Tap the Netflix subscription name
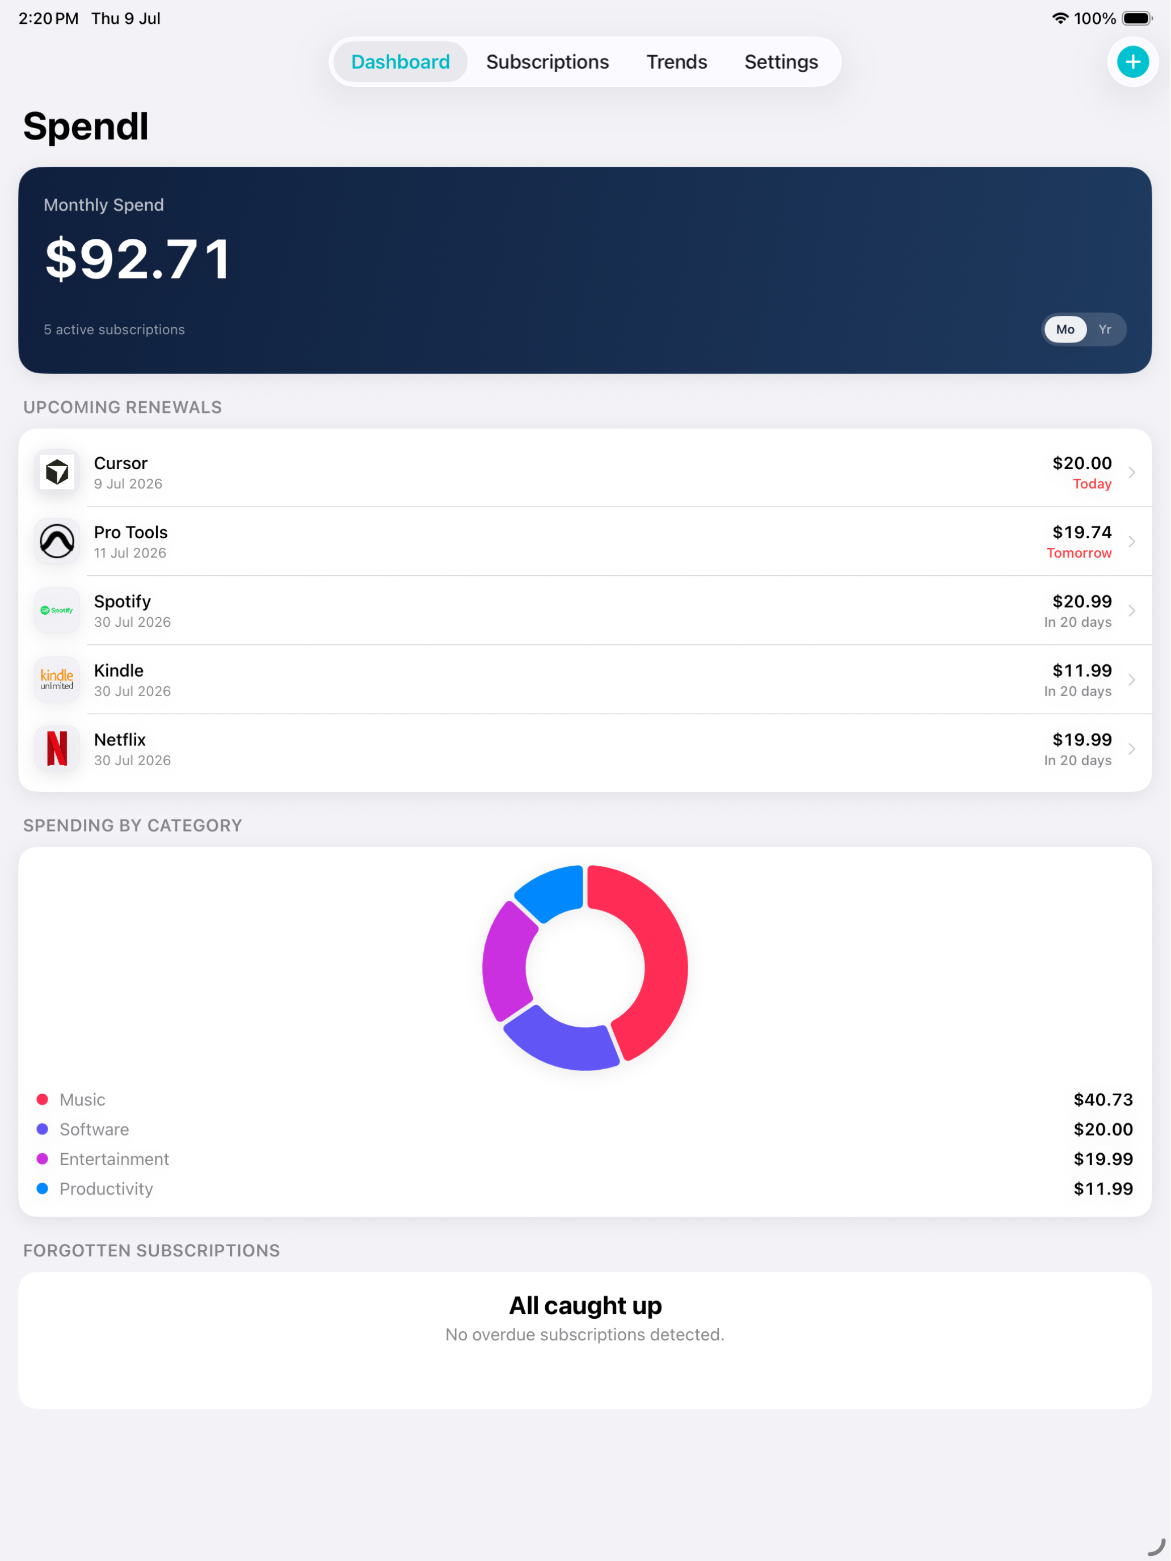Image resolution: width=1171 pixels, height=1561 pixels. tap(120, 740)
